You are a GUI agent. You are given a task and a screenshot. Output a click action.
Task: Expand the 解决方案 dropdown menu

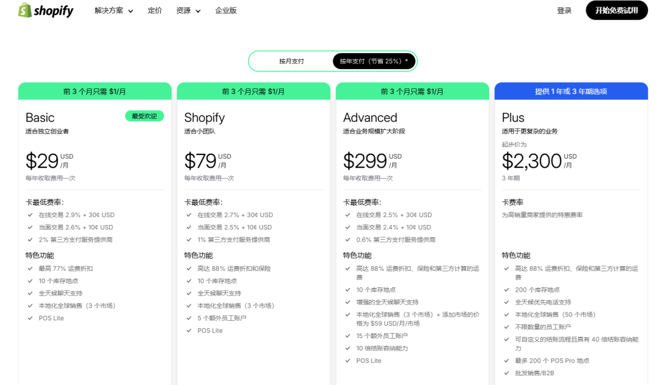[114, 11]
